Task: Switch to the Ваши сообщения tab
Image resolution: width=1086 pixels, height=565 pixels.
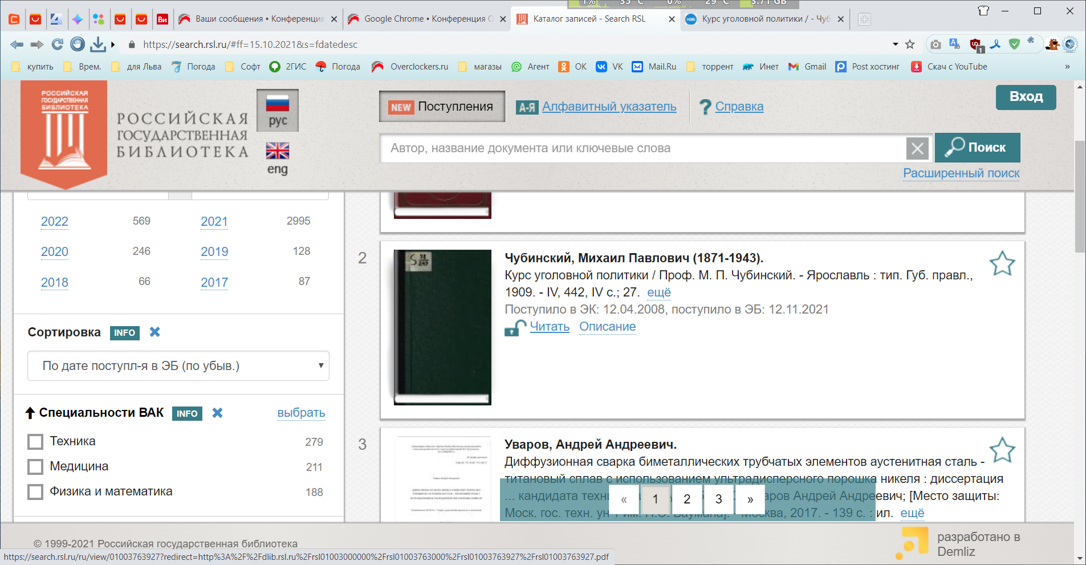Action: 258,19
